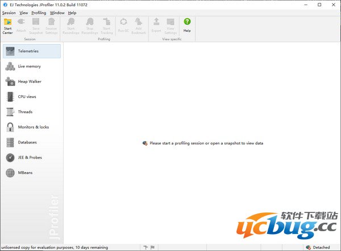Open the Session menu

pos(9,12)
